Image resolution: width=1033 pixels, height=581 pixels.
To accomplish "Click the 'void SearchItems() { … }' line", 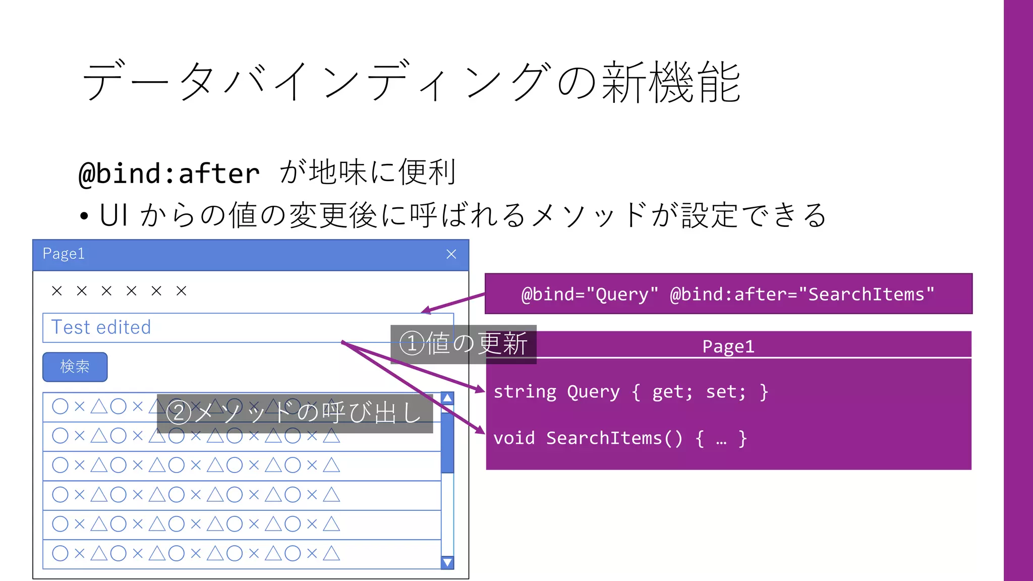I will [x=620, y=438].
